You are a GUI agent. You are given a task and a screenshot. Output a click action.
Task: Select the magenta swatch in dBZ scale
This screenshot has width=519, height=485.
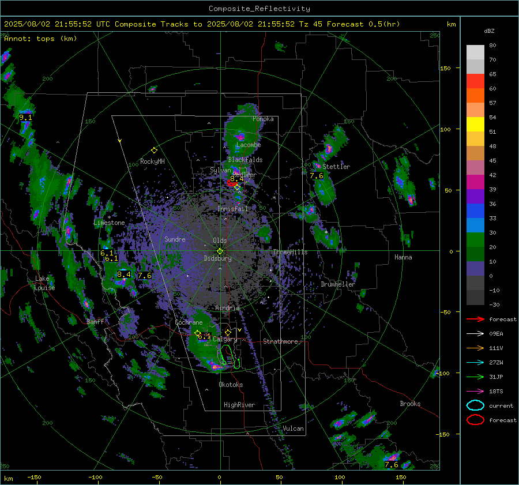[475, 182]
